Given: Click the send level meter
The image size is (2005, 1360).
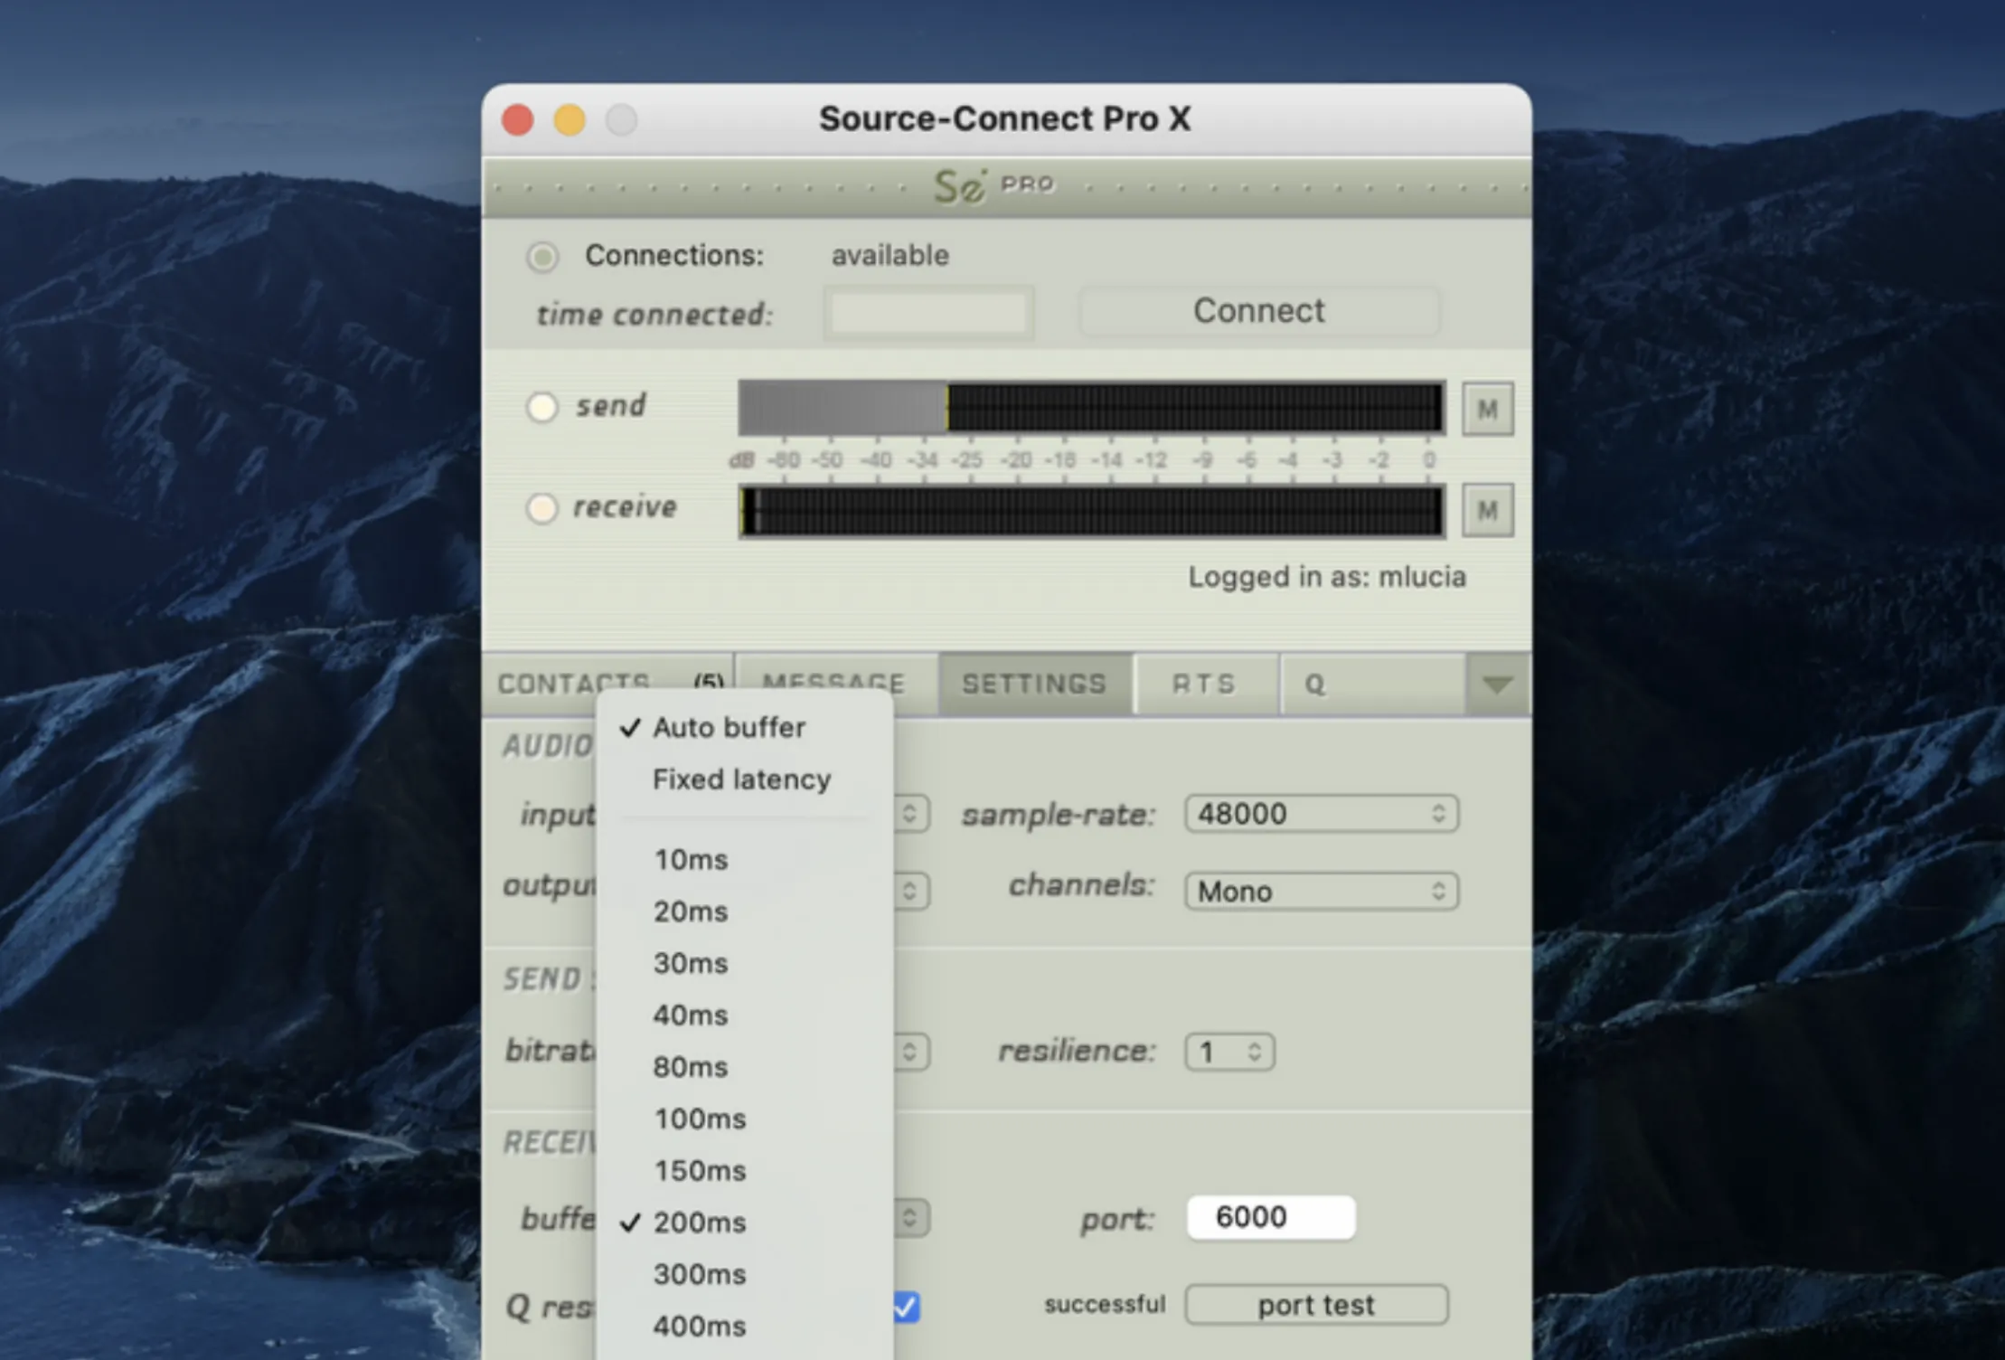Looking at the screenshot, I should 1091,408.
